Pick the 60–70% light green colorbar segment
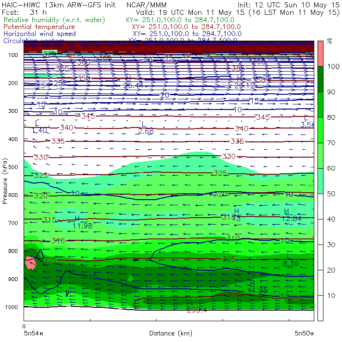Image resolution: width=342 pixels, height=342 pixels. point(320,155)
